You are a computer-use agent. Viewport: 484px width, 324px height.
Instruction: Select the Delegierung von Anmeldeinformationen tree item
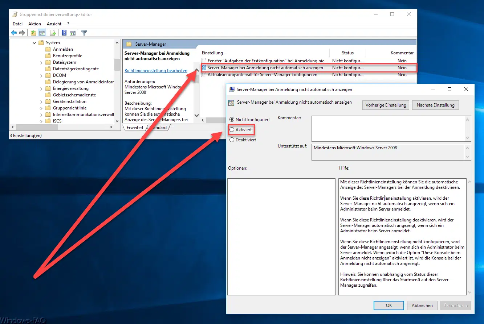click(84, 82)
